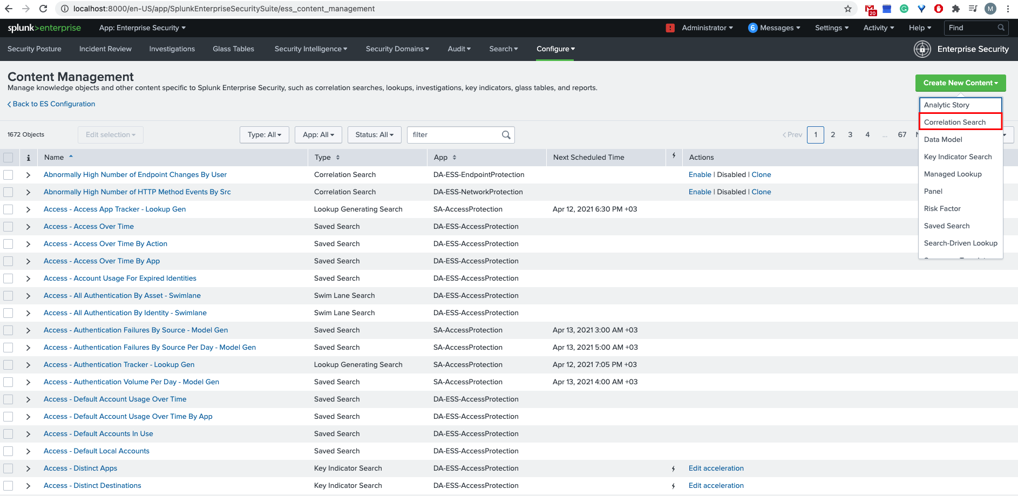
Task: Click the browser page reload icon
Action: click(43, 9)
